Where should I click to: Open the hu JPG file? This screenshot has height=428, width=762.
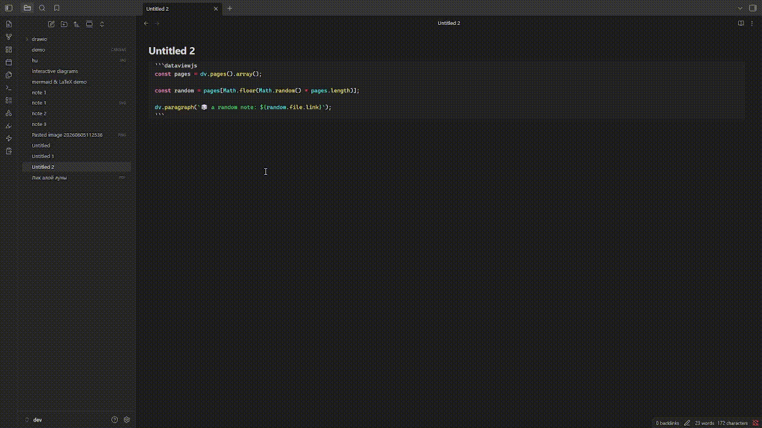[x=77, y=61]
